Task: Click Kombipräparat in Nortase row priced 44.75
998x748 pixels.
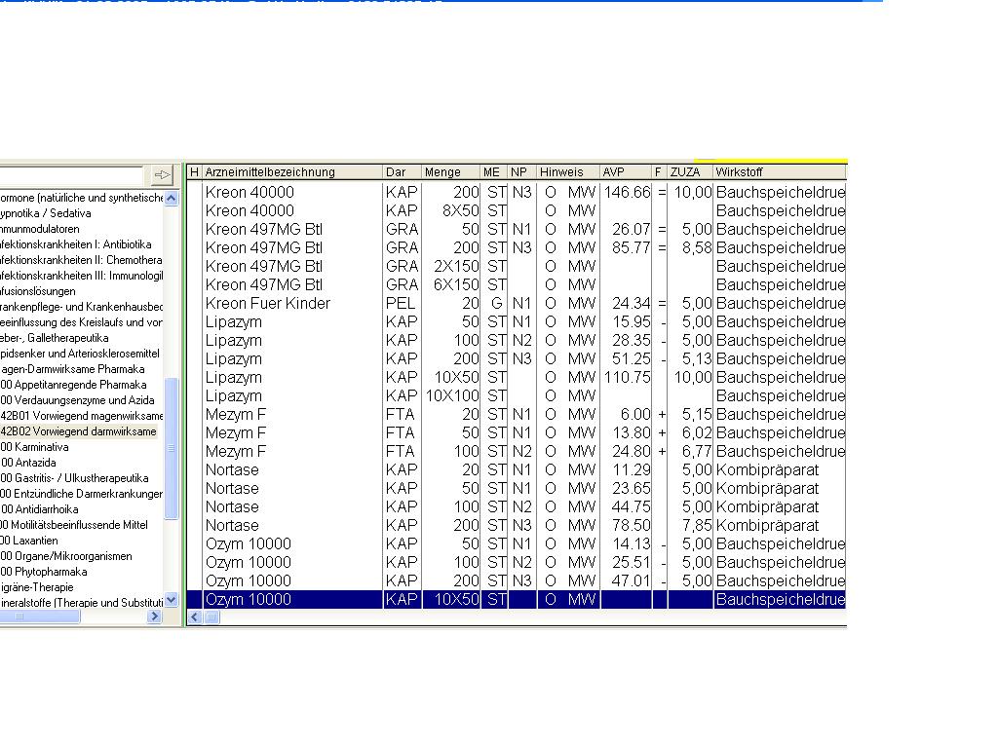Action: point(768,506)
